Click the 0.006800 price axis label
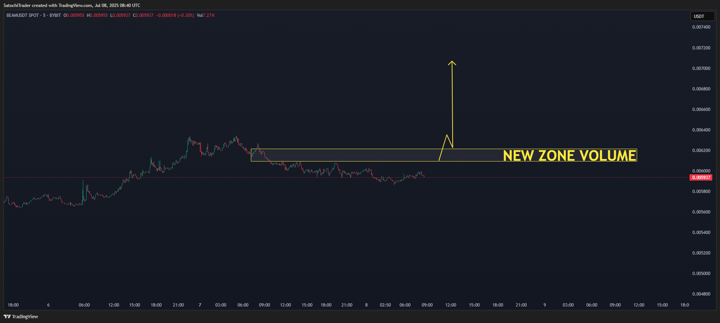Viewport: 720px width, 323px height. pos(701,89)
